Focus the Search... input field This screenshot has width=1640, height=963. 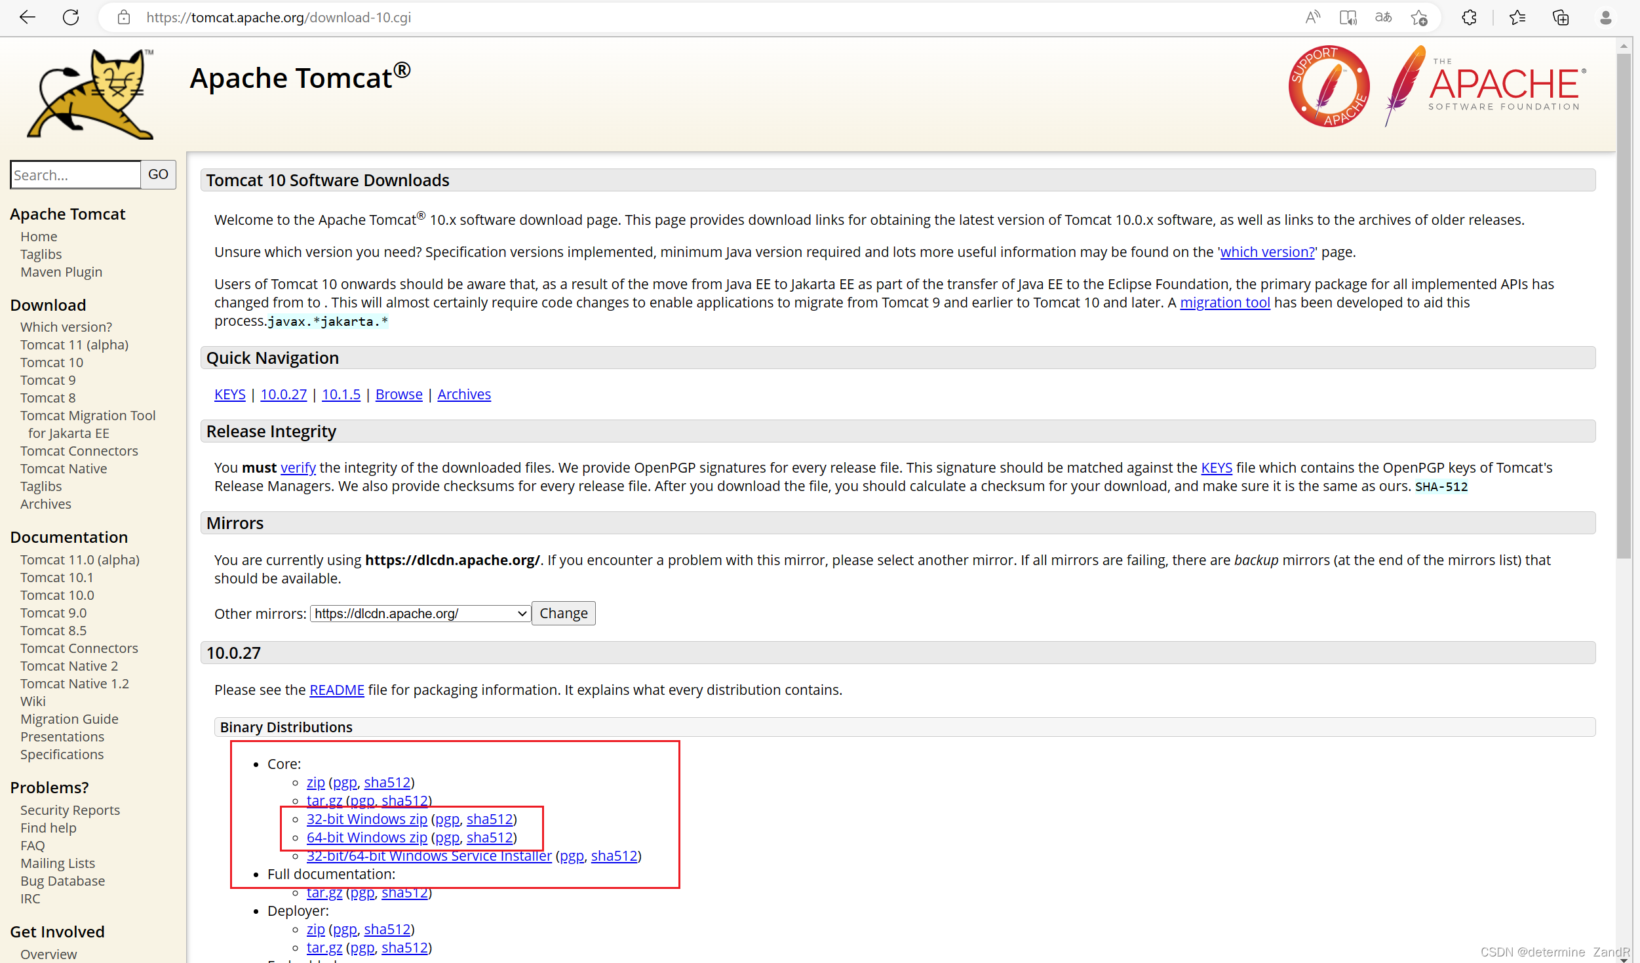pos(75,175)
